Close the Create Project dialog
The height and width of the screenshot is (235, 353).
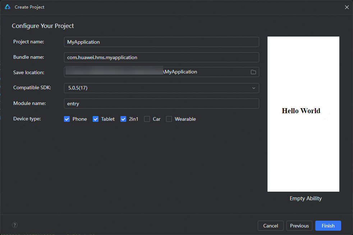(x=347, y=7)
